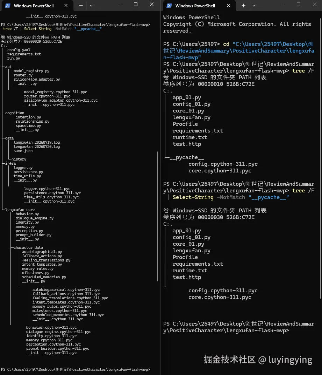322x375 pixels.
Task: Open a new tab in right terminal
Action: coord(243,6)
